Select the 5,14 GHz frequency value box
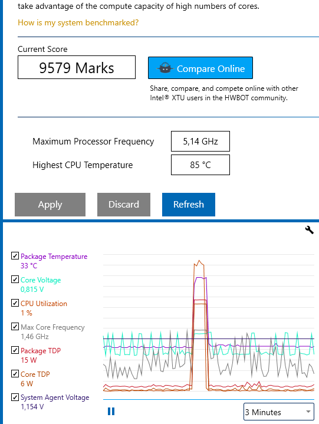Viewport: 319px width, 424px height. 200,141
